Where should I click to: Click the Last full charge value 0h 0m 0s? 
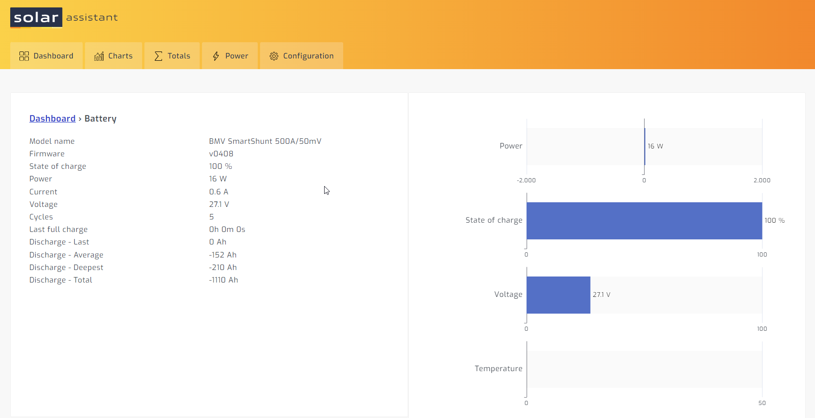pyautogui.click(x=227, y=229)
